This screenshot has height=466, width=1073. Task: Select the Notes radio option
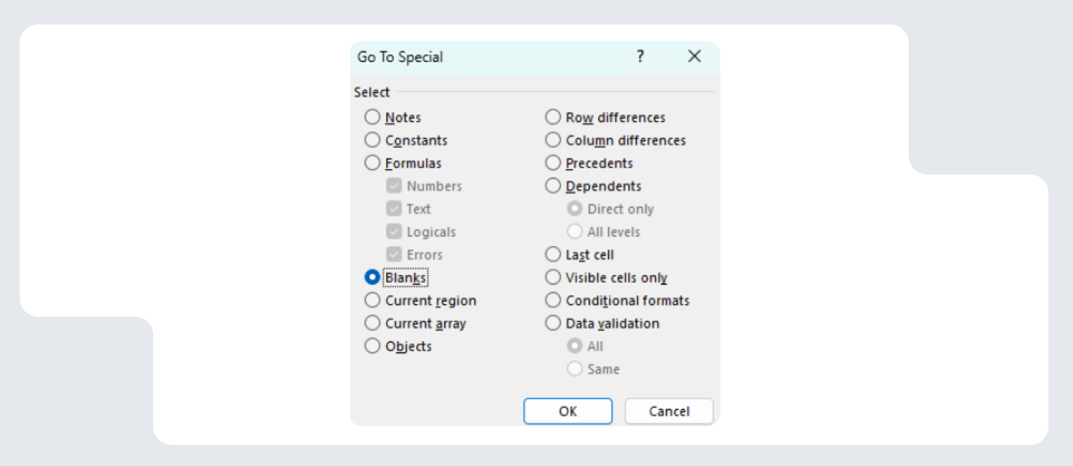[372, 117]
